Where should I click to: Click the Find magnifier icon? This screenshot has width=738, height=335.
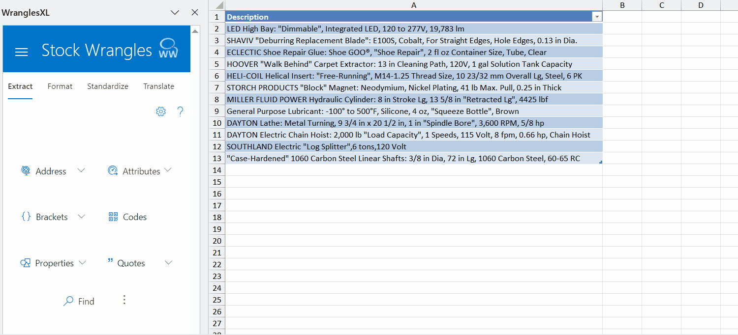[x=68, y=301]
